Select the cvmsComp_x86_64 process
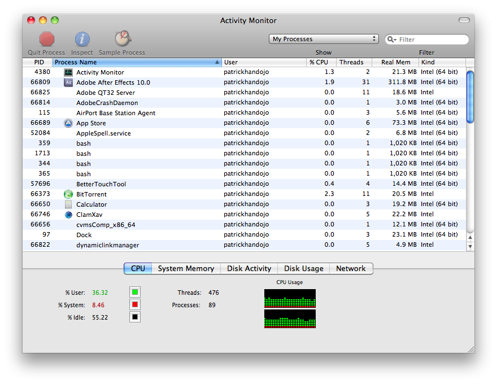 tap(245, 225)
